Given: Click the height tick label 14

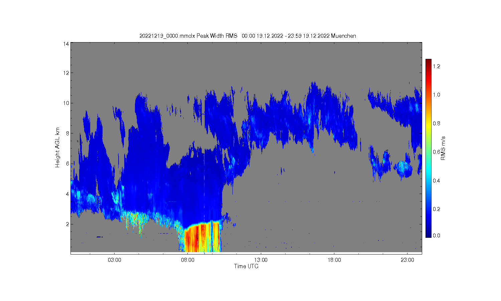Looking at the screenshot, I should point(66,44).
